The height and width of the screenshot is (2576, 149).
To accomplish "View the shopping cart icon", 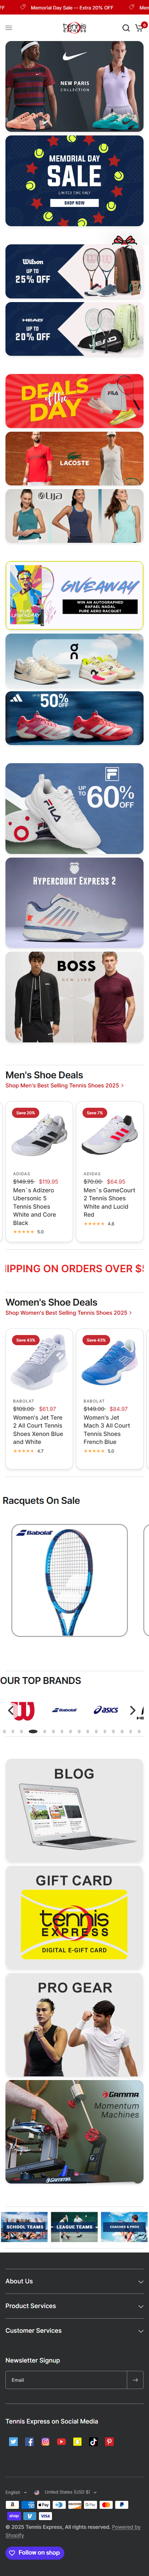I will 139,28.
